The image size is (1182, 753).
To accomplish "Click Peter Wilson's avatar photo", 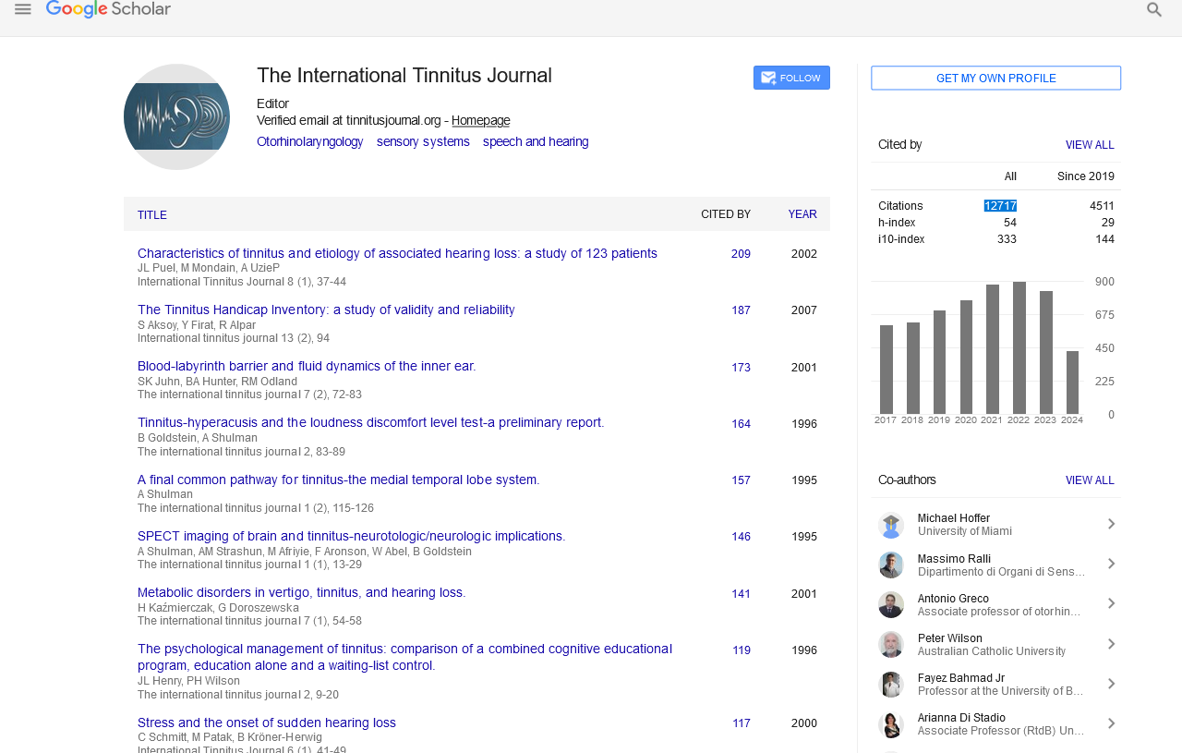I will click(x=890, y=644).
